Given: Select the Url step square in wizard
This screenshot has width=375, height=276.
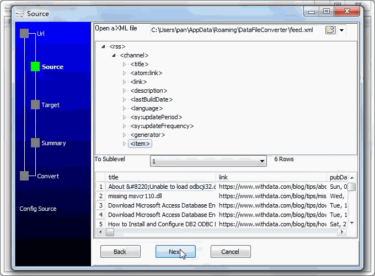Looking at the screenshot, I should 24,34.
